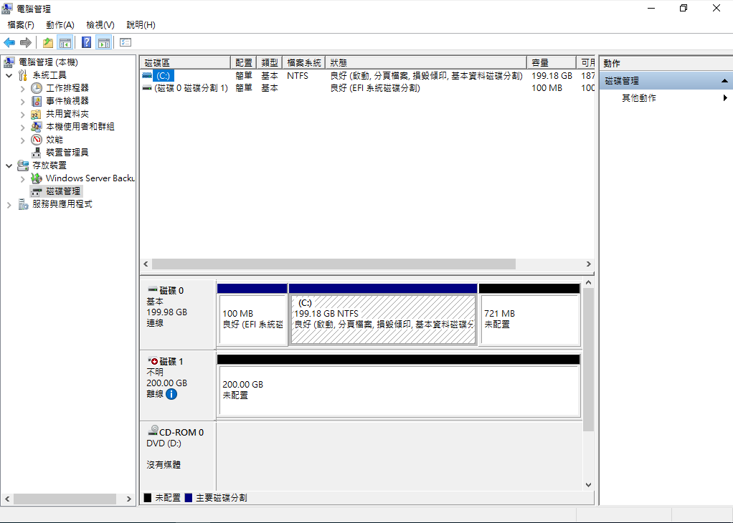Sort by the 類型 column header
Viewport: 733px width, 523px height.
click(270, 62)
